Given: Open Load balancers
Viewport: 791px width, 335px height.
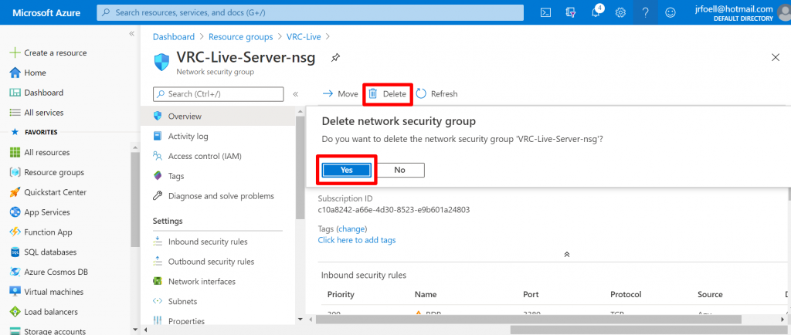Looking at the screenshot, I should pyautogui.click(x=44, y=312).
